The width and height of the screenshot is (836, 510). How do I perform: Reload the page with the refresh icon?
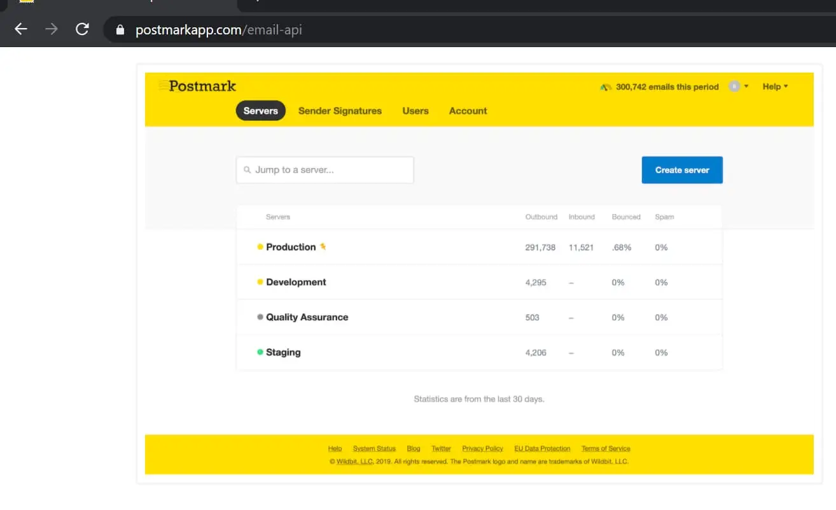82,29
